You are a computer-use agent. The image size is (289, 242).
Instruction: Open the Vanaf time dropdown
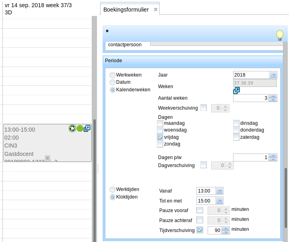coord(220,191)
